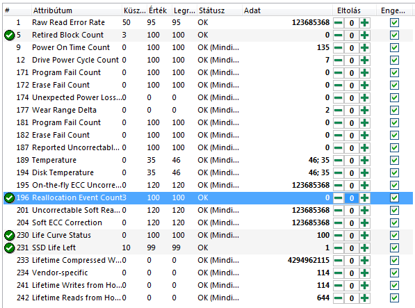415x308 pixels.
Task: Toggle enable checkbox for Retired Block Count
Action: [394, 35]
